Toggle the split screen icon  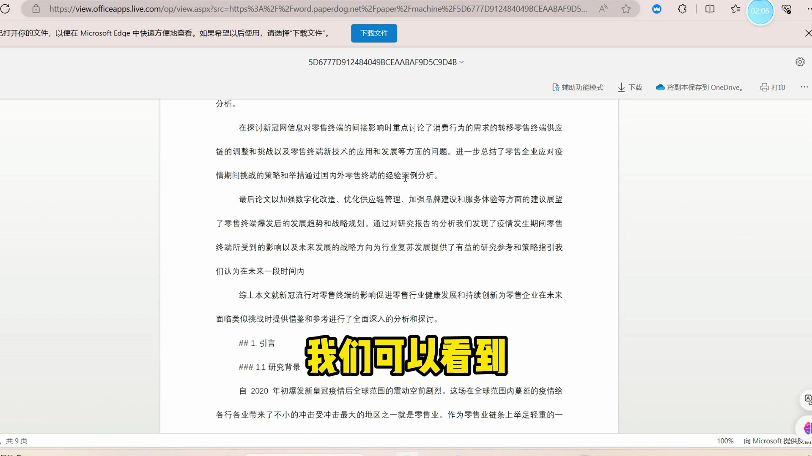(710, 9)
